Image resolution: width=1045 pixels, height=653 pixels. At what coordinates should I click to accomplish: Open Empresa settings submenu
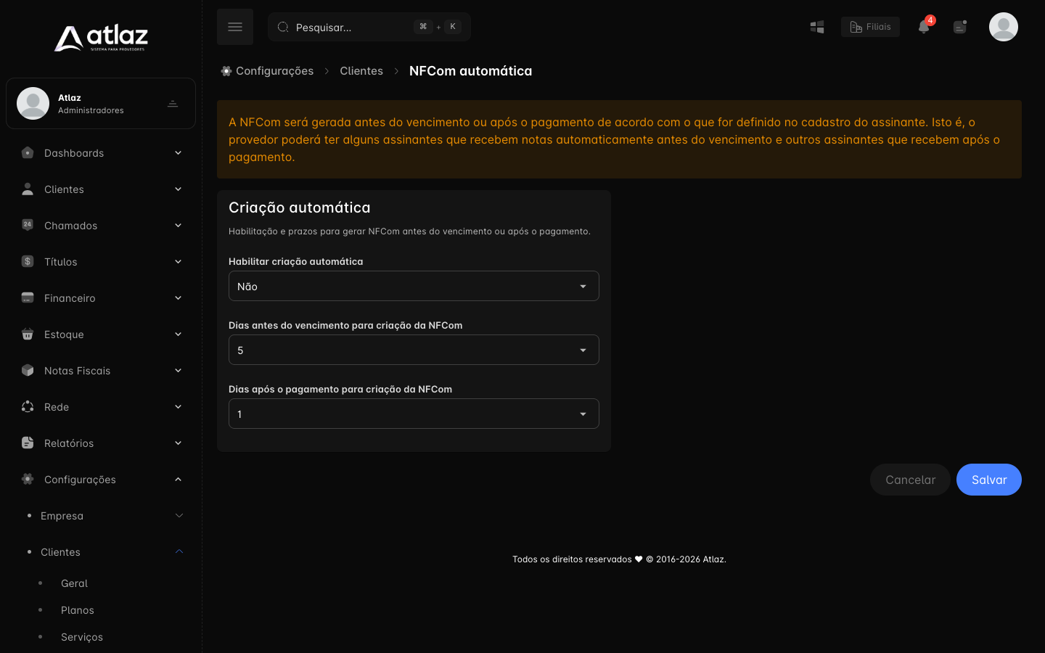point(101,515)
